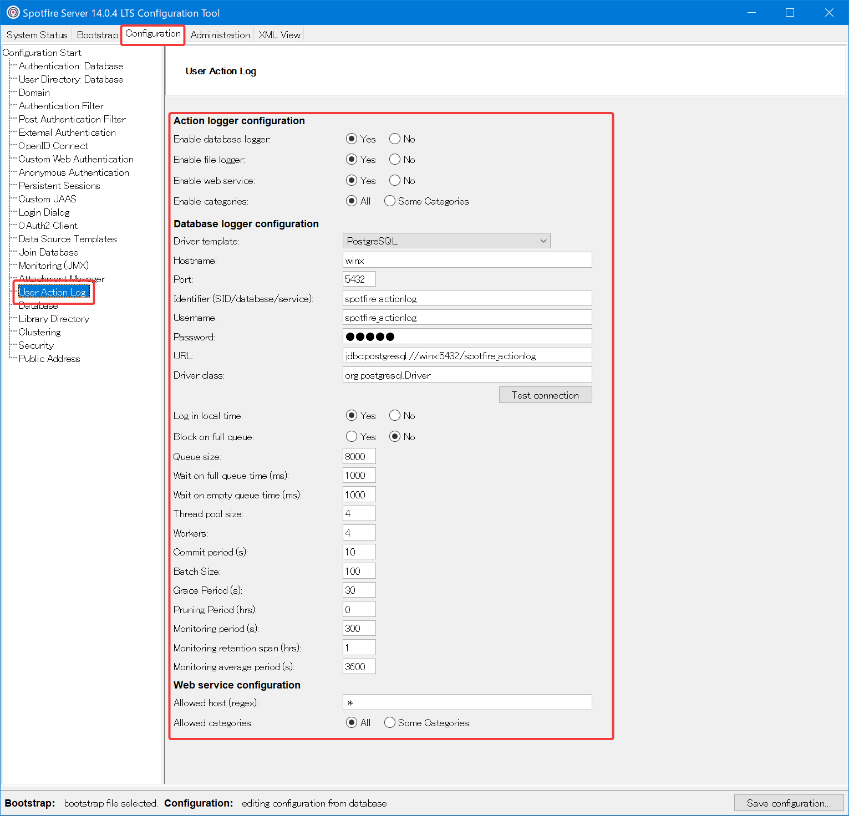Click the Monitoring period (s) field
This screenshot has height=816, width=849.
tap(359, 629)
